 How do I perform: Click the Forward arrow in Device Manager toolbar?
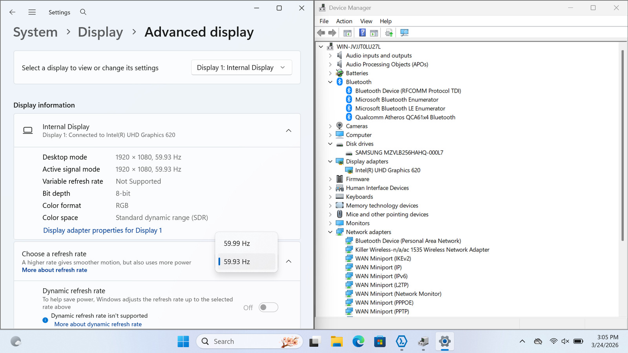click(x=332, y=33)
